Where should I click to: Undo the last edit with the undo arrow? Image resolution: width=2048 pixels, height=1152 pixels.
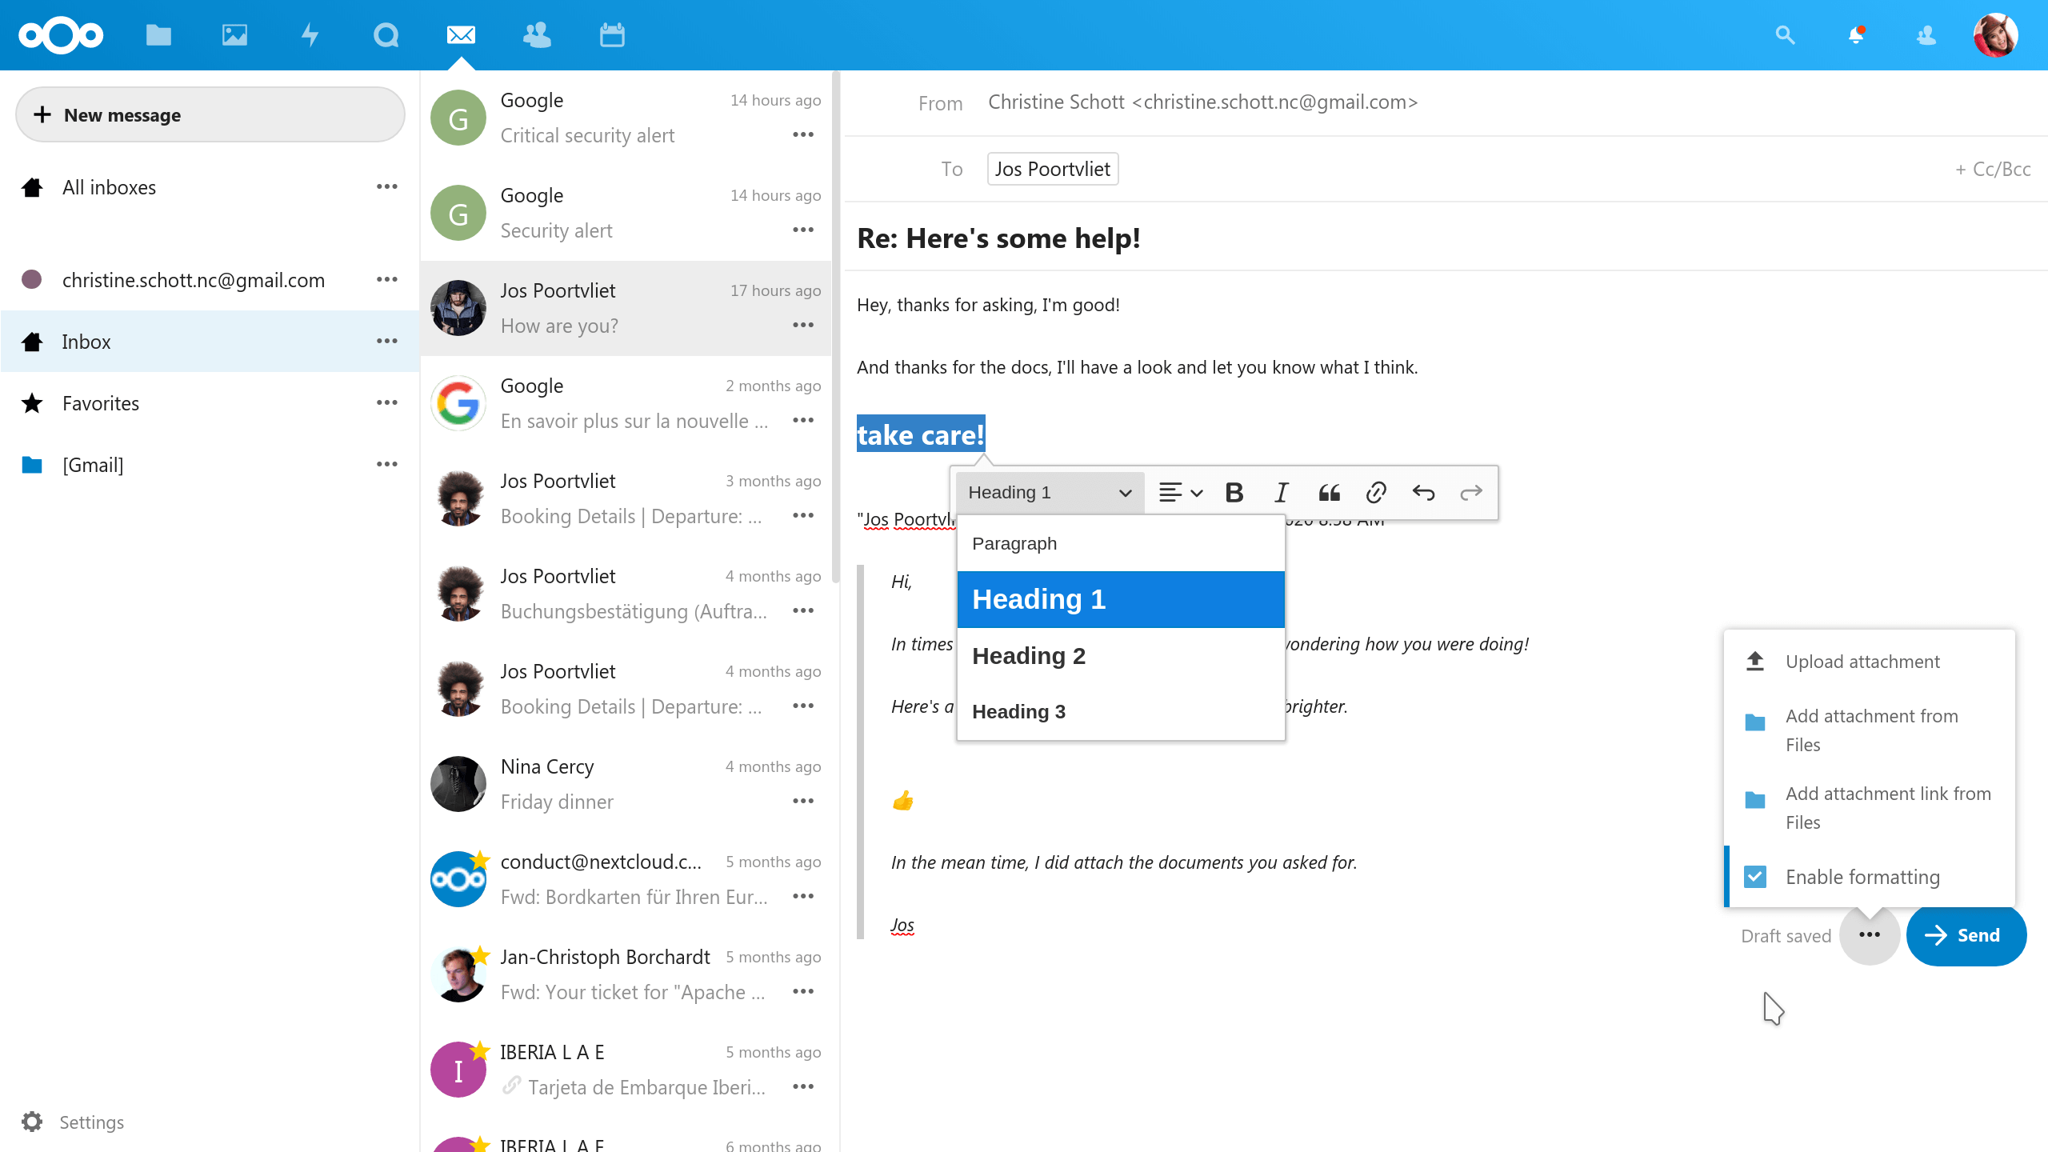click(x=1424, y=493)
